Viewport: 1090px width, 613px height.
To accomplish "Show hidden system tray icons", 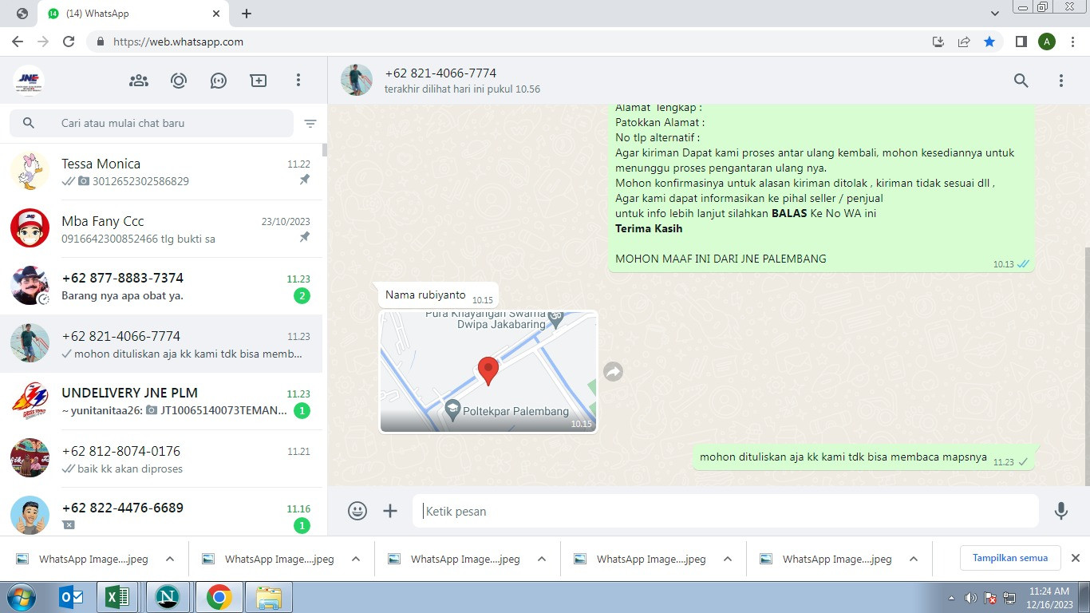I will 952,598.
